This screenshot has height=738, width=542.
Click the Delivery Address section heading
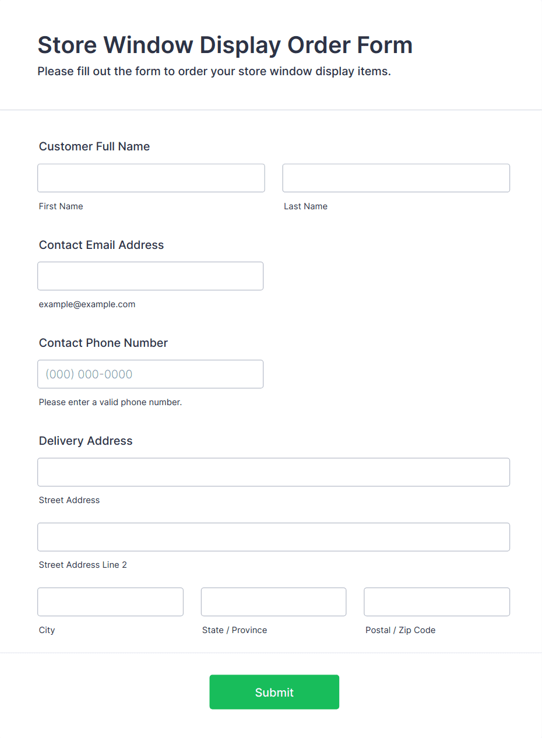(x=85, y=441)
